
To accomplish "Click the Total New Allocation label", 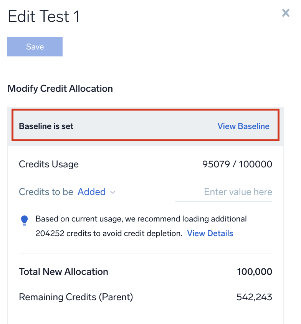I will click(63, 272).
